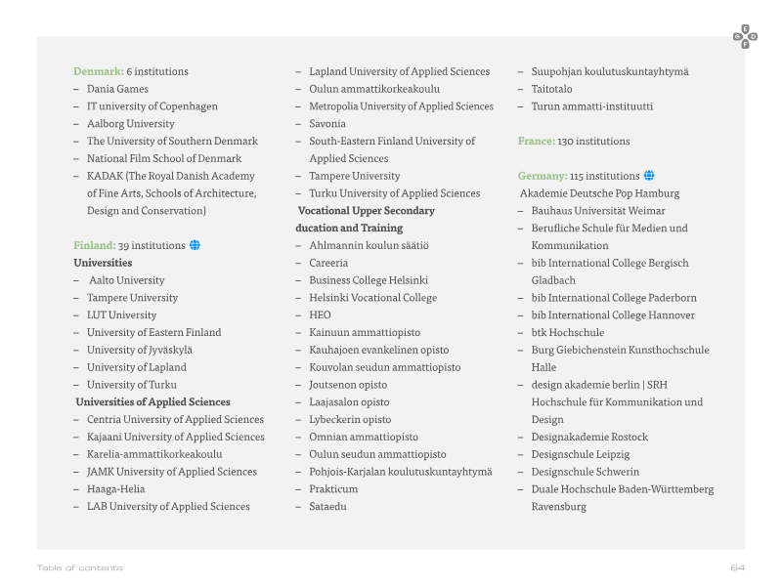The width and height of the screenshot is (782, 586).
Task: Open the Table of contents link
Action: point(80,567)
